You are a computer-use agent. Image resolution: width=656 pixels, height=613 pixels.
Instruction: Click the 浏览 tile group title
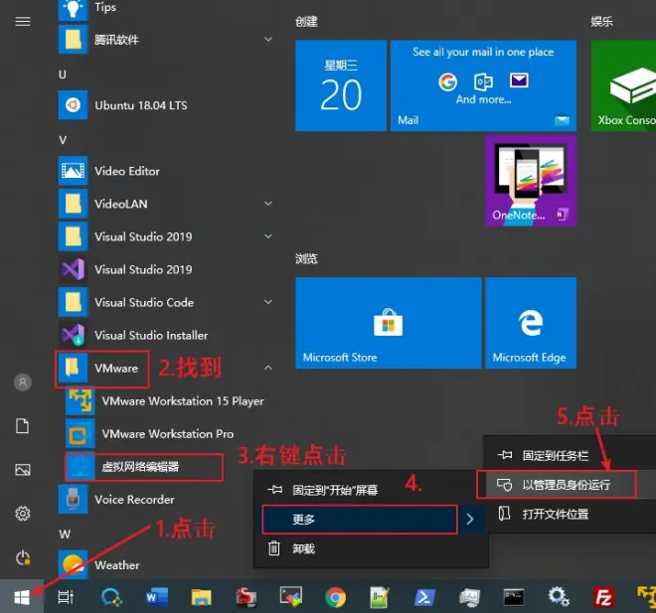tap(306, 258)
